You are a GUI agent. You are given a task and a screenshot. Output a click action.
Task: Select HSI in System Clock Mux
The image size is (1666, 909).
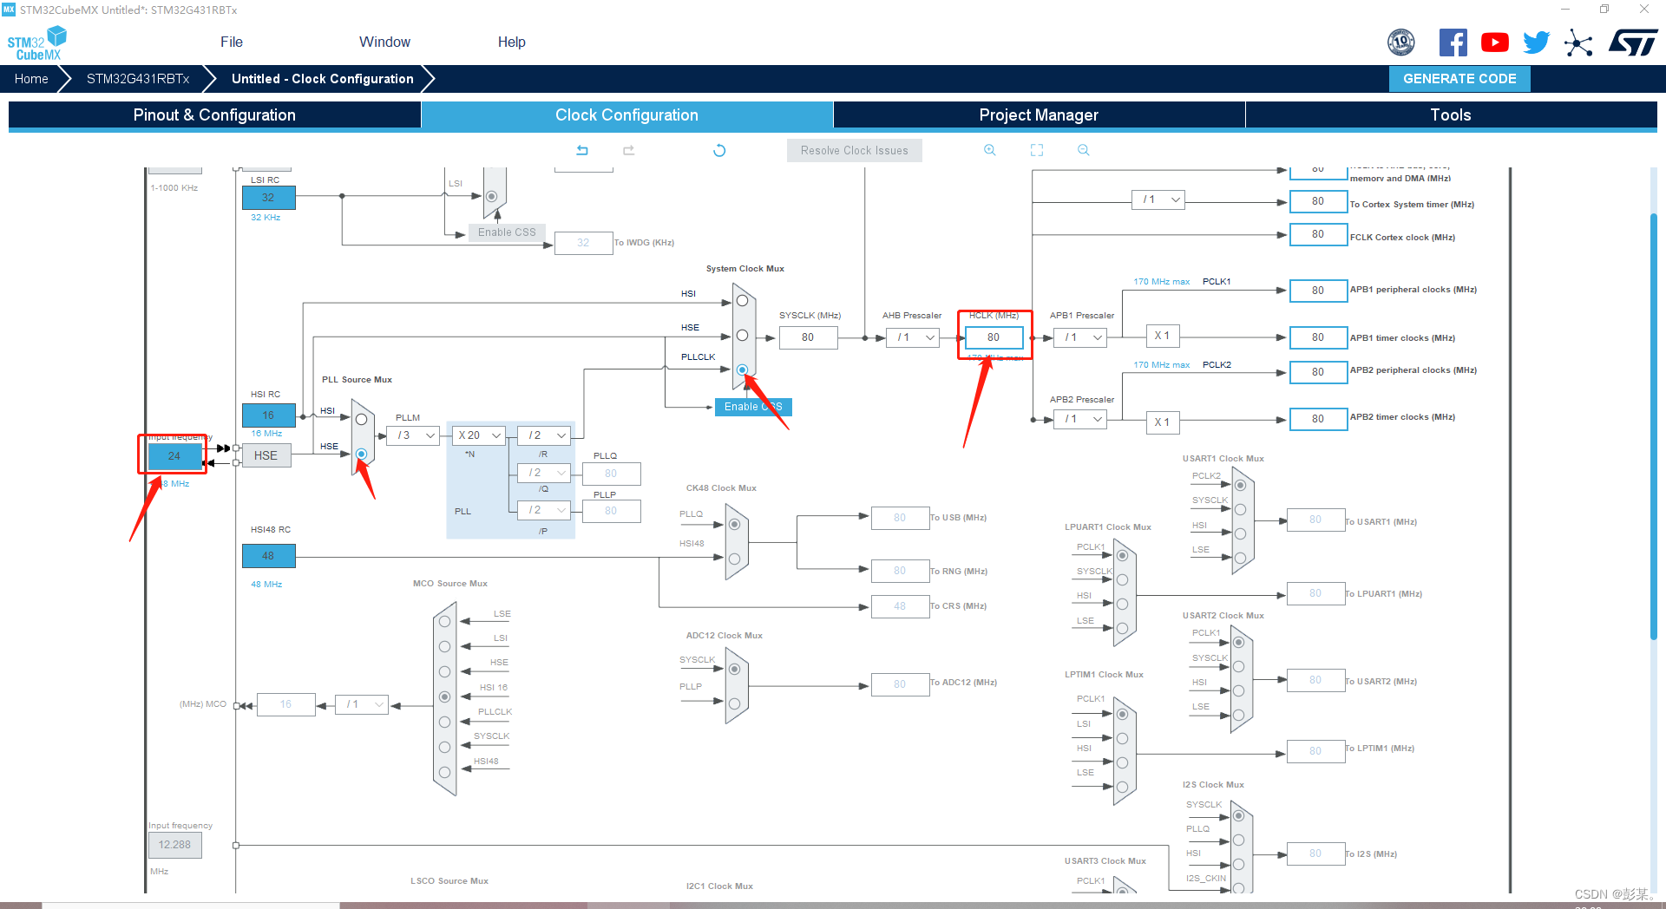[x=742, y=301]
